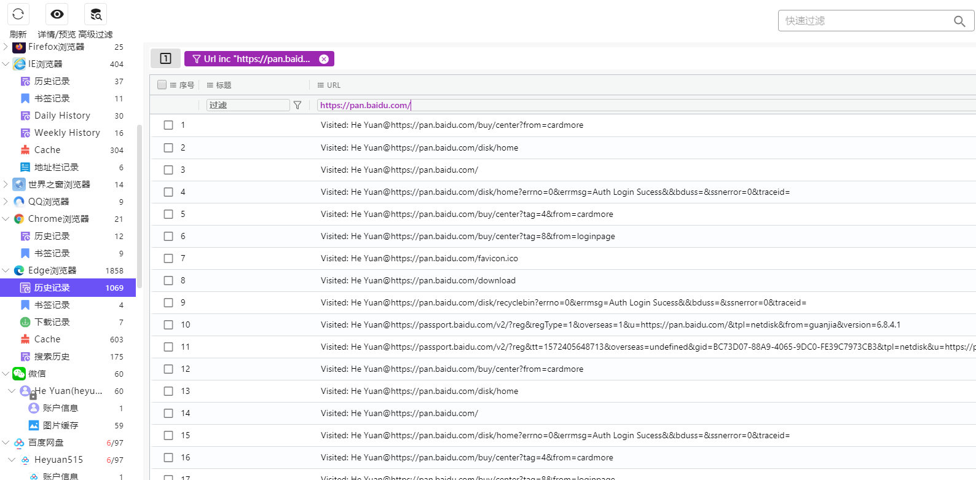
Task: Select Chrome 历史记录 with 12 entries
Action: pyautogui.click(x=68, y=236)
